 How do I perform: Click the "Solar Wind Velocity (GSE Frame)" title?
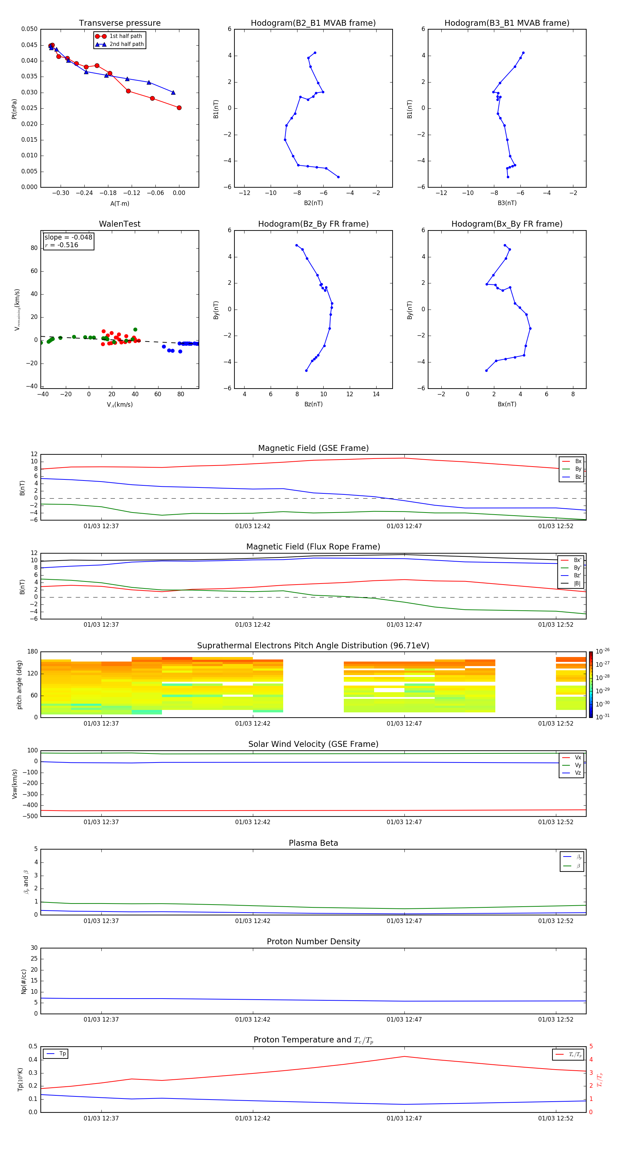313,744
